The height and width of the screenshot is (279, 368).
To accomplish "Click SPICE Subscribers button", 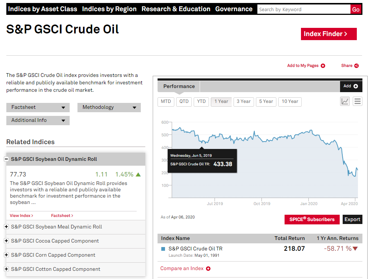I will click(312, 220).
